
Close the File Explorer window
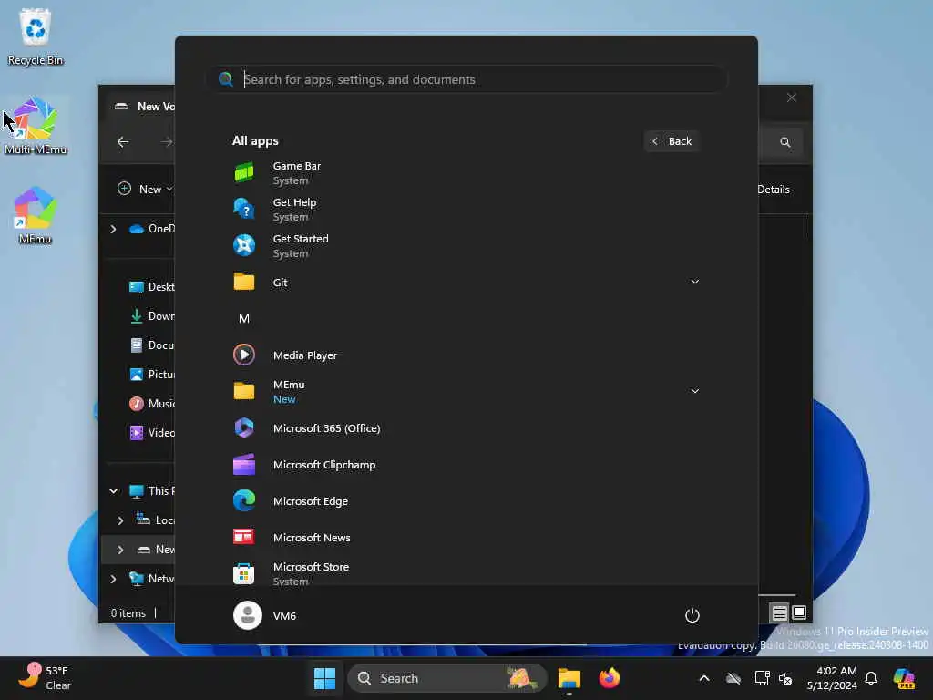pyautogui.click(x=792, y=98)
